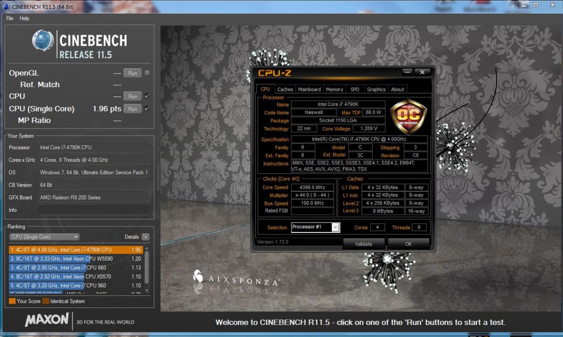This screenshot has width=563, height=337.
Task: Click the Cinebench title bar app icon
Action: (x=6, y=6)
